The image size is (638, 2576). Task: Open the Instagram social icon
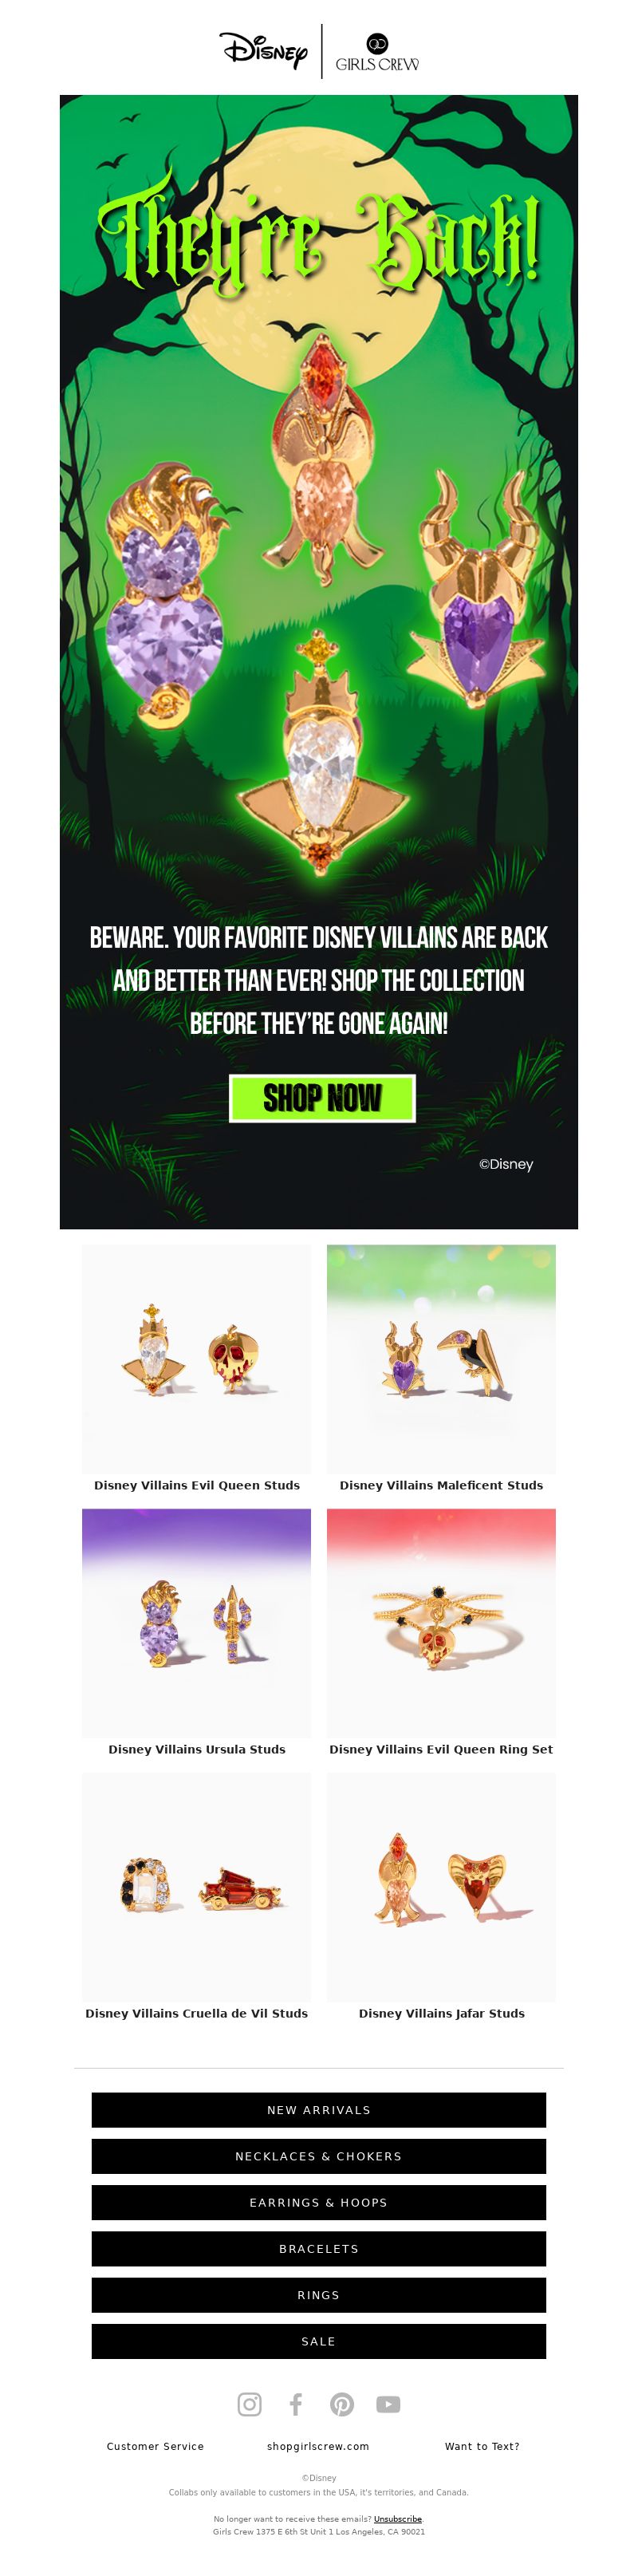pos(250,2403)
